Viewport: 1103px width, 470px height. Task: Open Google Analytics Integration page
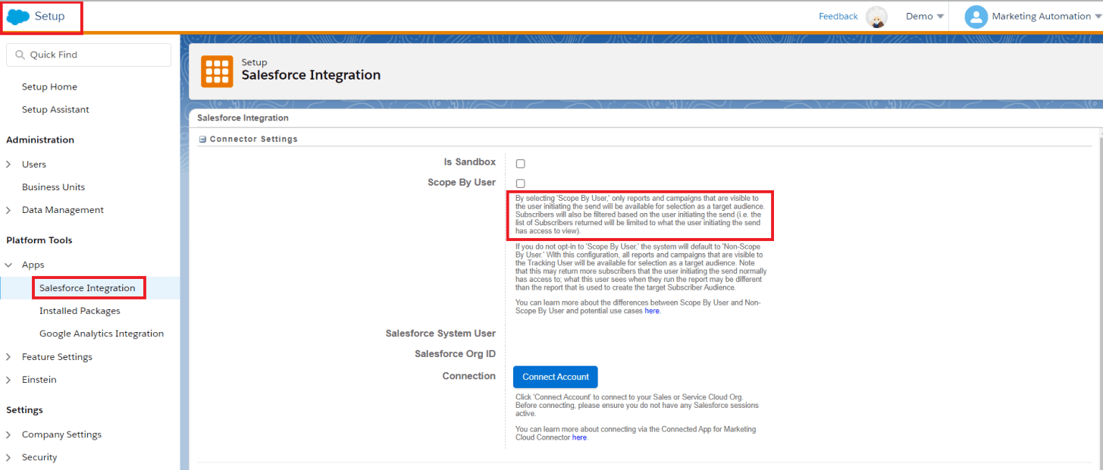[102, 334]
